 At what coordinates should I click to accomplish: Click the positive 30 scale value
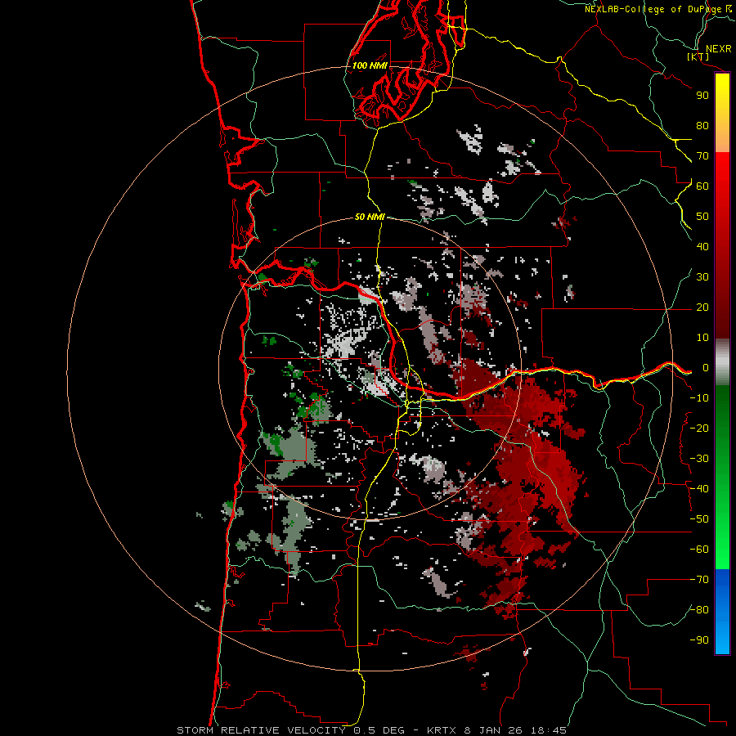click(702, 277)
